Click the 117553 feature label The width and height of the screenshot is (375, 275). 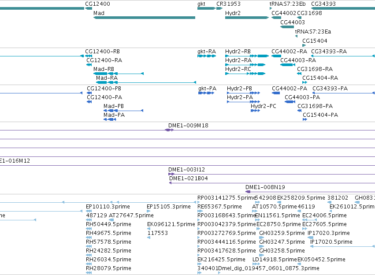pyautogui.click(x=157, y=233)
